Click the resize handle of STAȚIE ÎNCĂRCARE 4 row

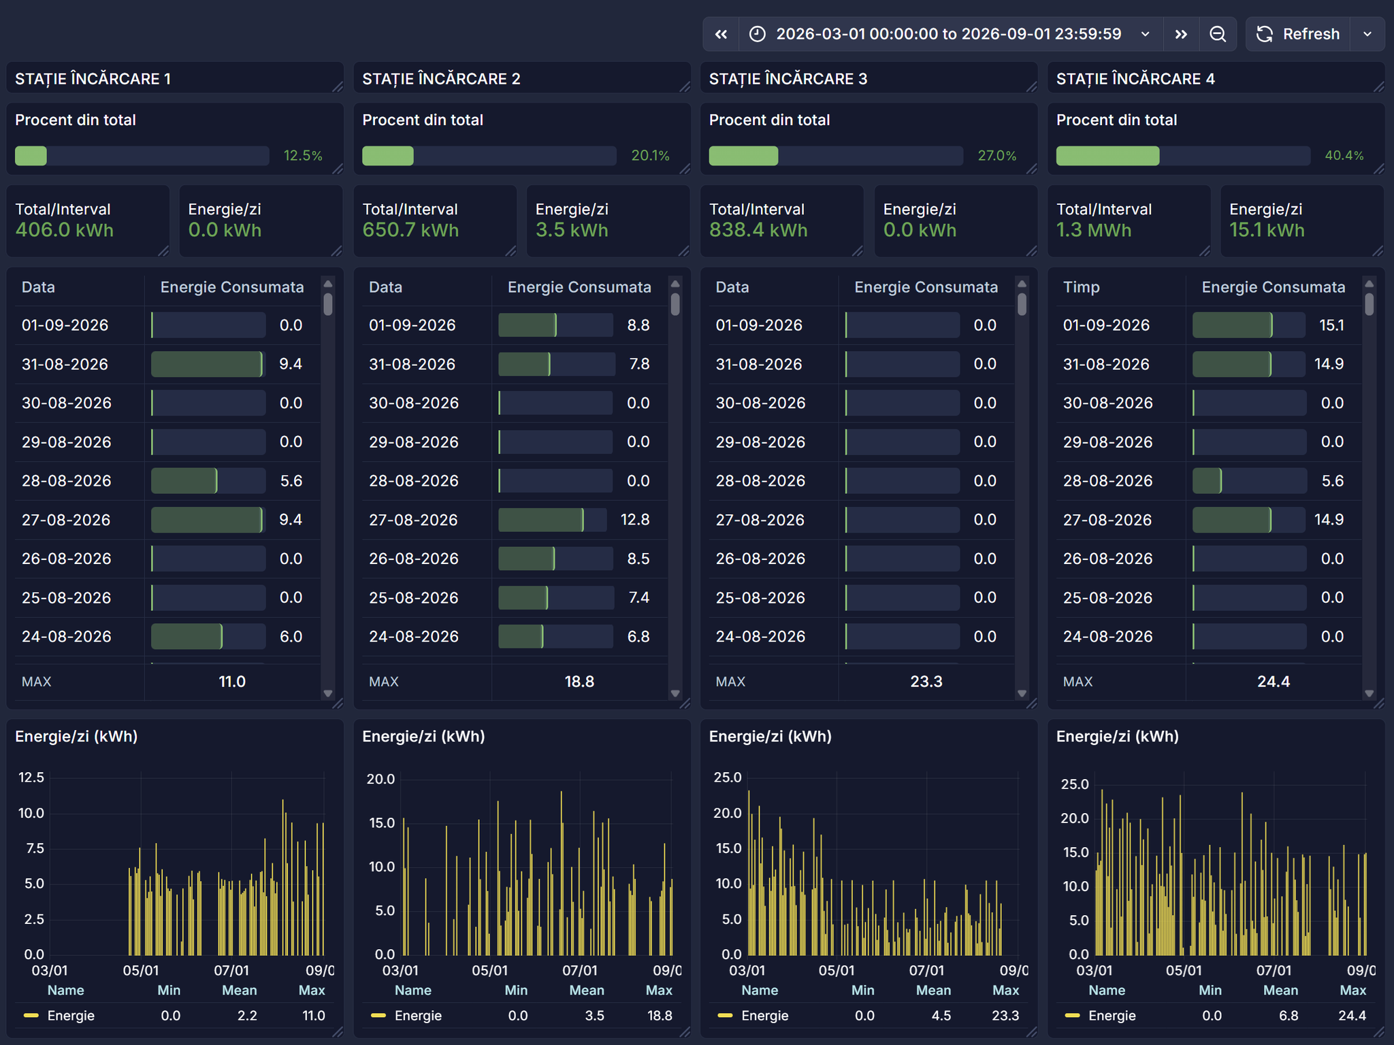pyautogui.click(x=1379, y=86)
